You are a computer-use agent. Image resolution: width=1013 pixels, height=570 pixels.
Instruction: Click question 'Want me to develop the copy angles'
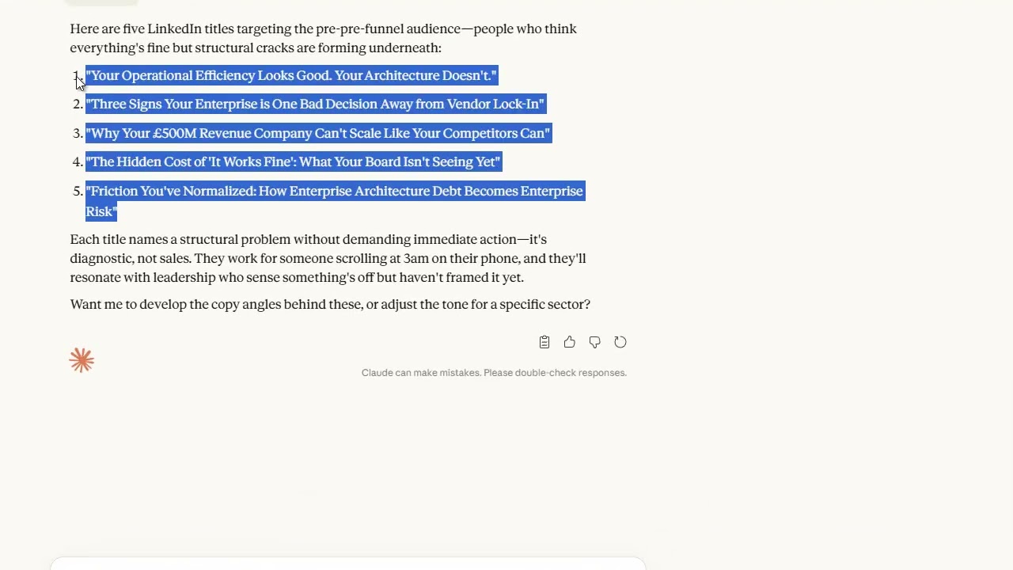point(330,304)
